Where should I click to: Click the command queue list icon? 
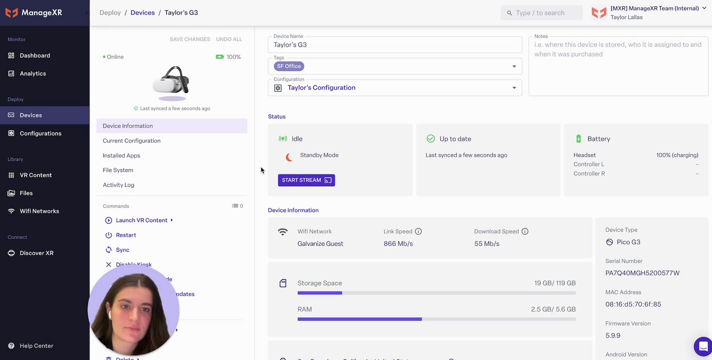pos(235,206)
